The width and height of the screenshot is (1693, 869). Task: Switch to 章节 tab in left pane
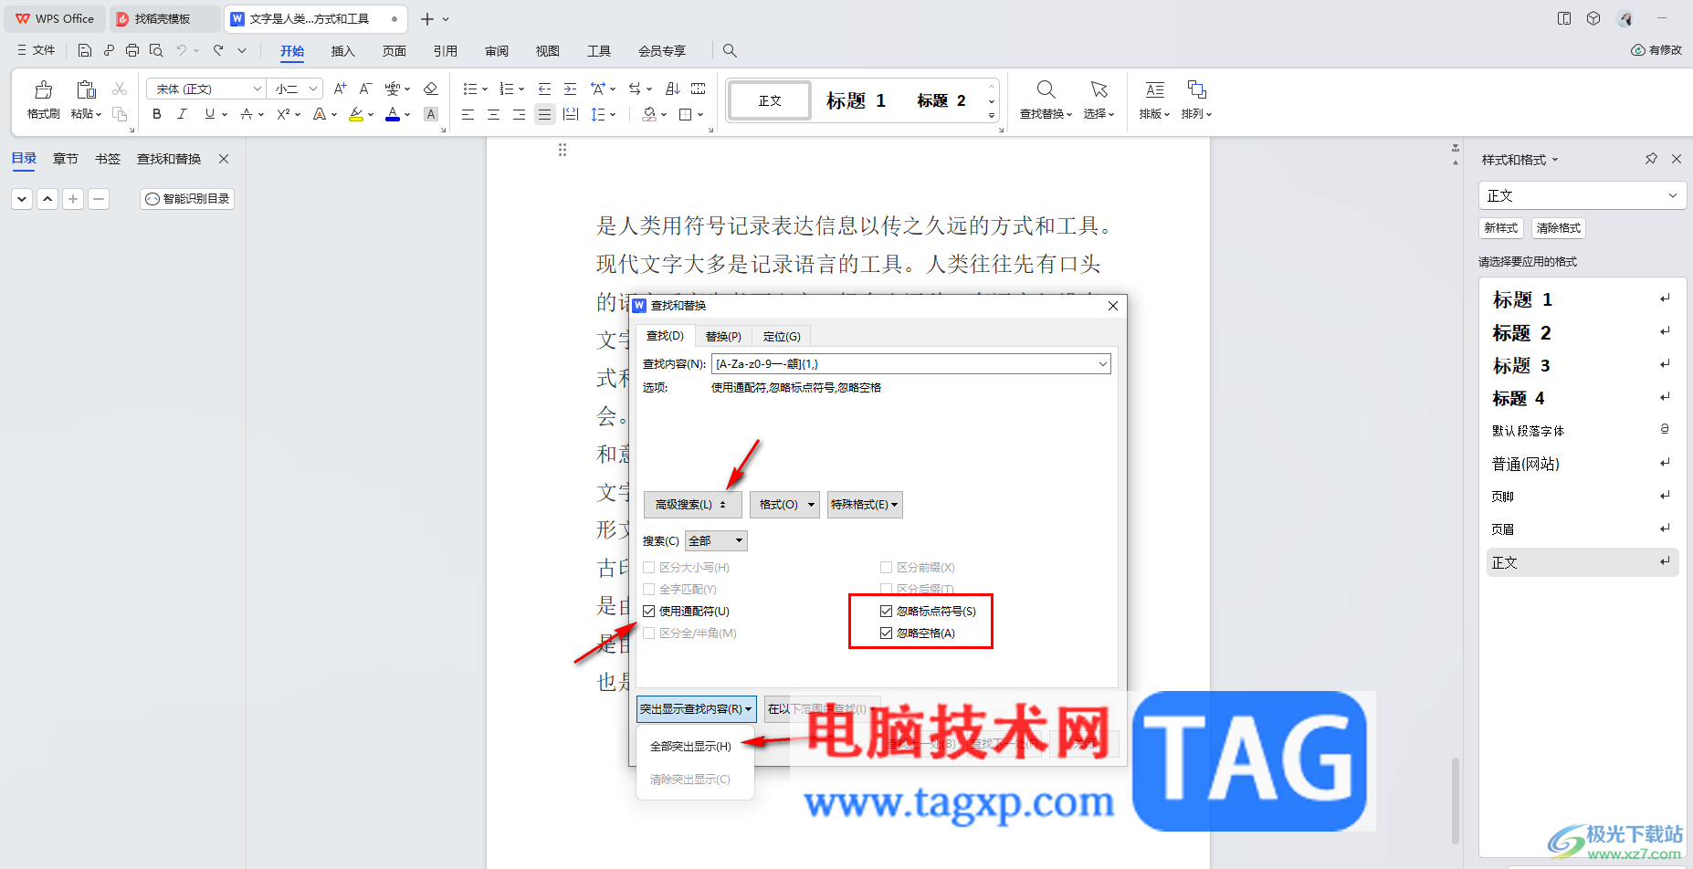[66, 159]
